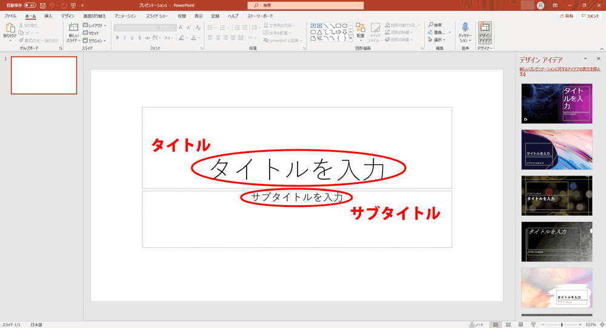
Task: Open the Transitions (画面切り替え) tab
Action: click(x=95, y=16)
